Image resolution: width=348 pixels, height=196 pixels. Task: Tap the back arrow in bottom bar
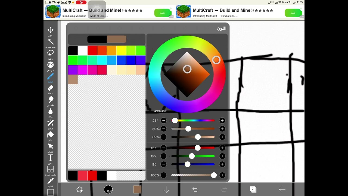[x=282, y=189]
